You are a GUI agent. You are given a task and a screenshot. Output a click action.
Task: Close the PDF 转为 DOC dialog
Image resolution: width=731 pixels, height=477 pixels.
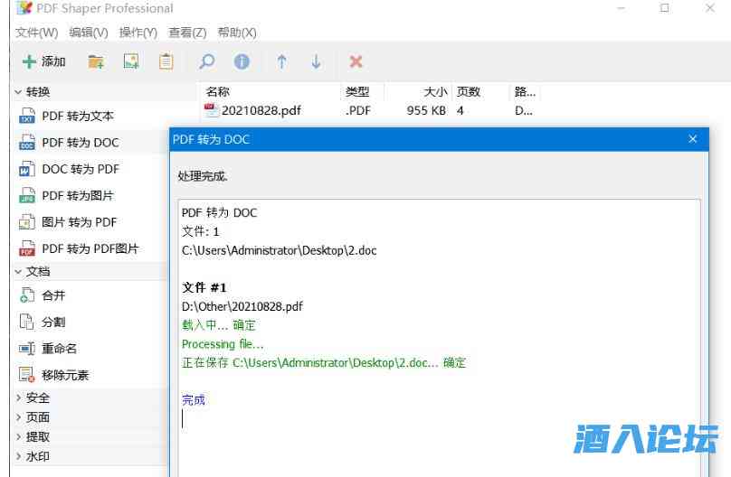(693, 139)
